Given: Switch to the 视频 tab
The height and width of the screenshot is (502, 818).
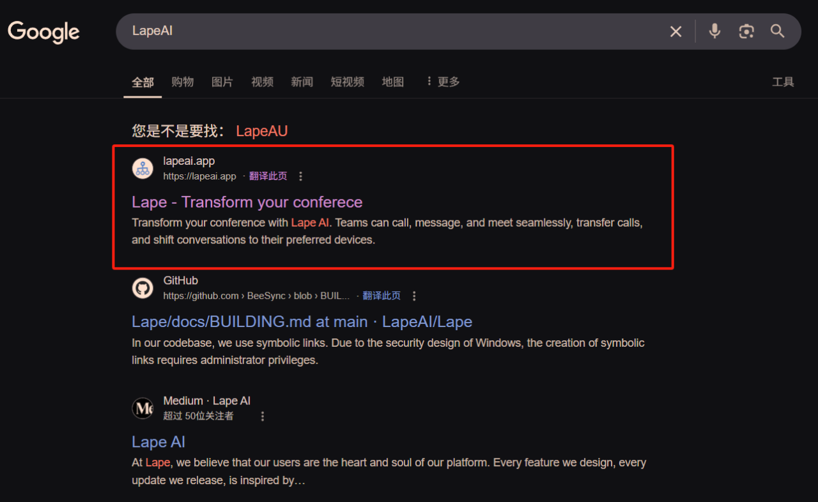Looking at the screenshot, I should click(262, 82).
